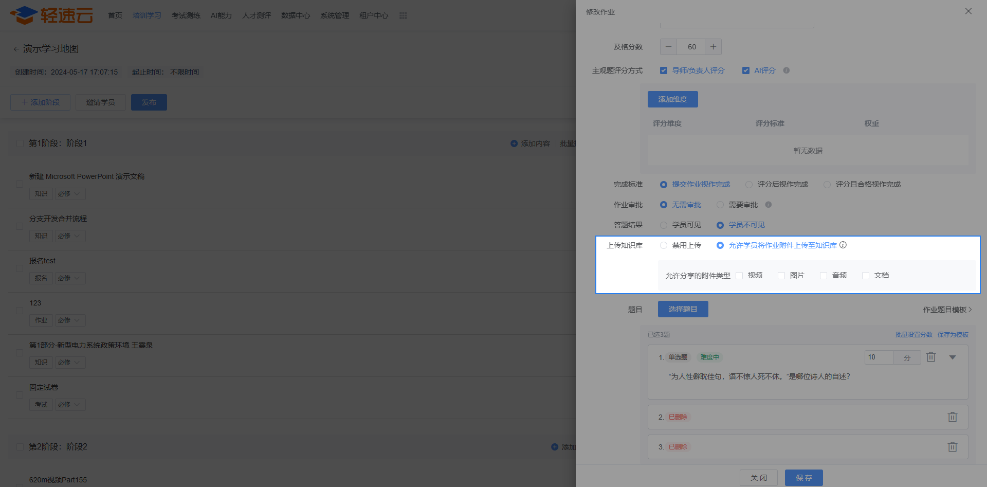Click the trash icon for question 1

(x=930, y=357)
